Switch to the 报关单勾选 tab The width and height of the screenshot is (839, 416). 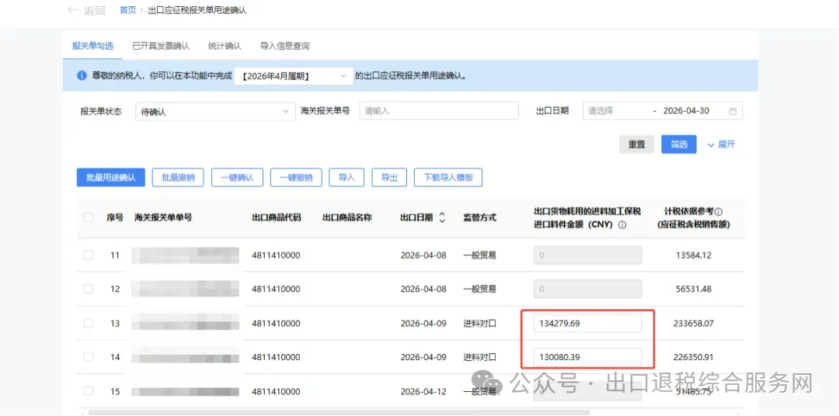click(x=93, y=46)
